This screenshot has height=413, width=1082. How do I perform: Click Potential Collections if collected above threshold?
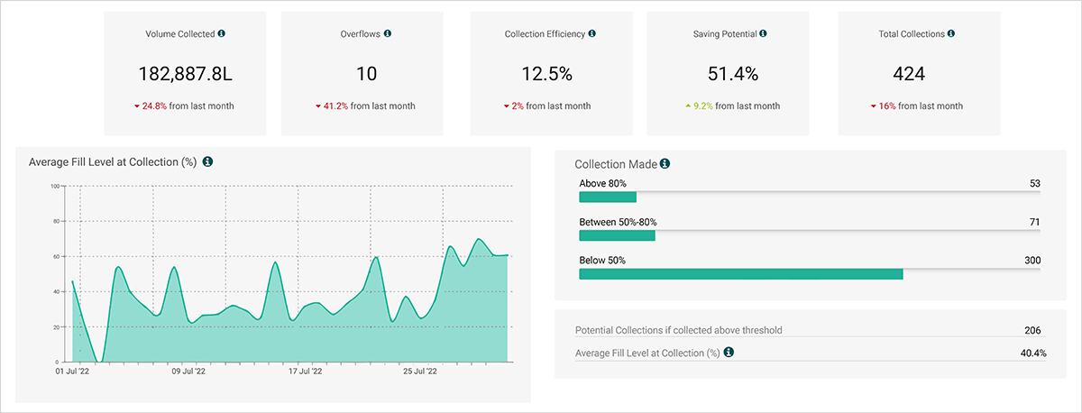pyautogui.click(x=679, y=330)
